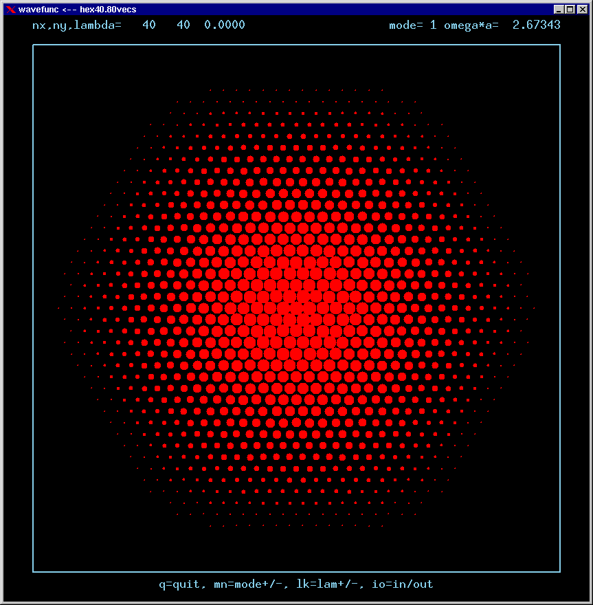Click the 'mode= 1' text

tap(413, 25)
